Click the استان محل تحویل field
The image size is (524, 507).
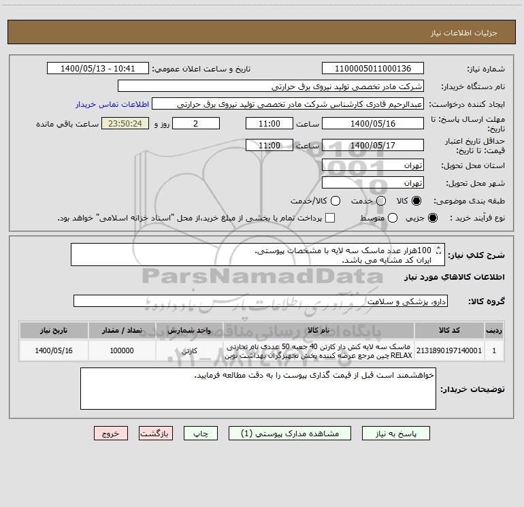[x=373, y=165]
